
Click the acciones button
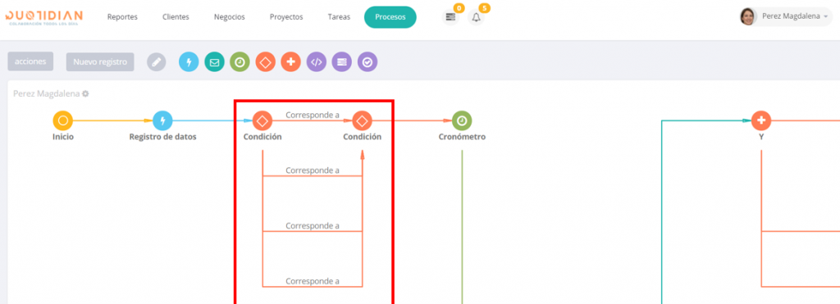click(30, 61)
